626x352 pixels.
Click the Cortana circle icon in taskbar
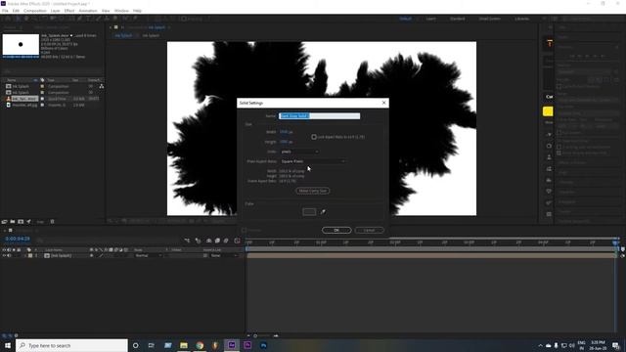tap(135, 345)
